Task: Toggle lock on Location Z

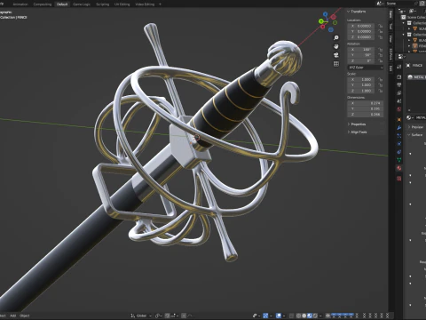Action: [x=381, y=37]
